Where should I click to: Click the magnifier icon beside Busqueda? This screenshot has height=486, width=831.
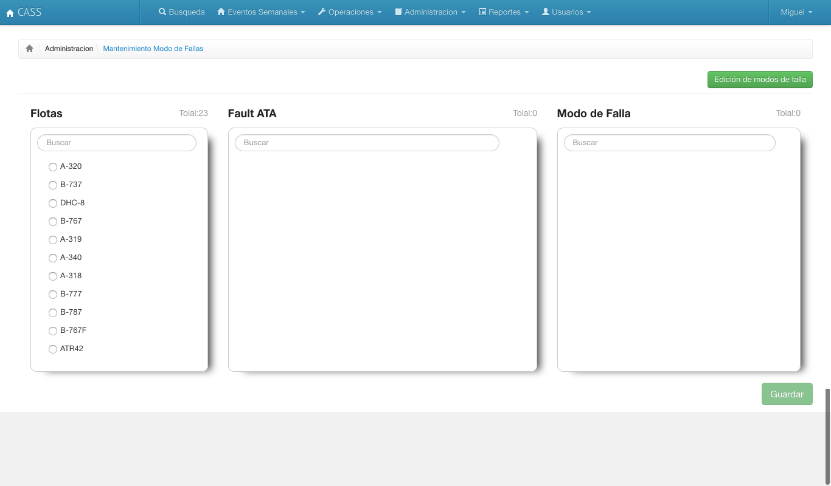[162, 12]
